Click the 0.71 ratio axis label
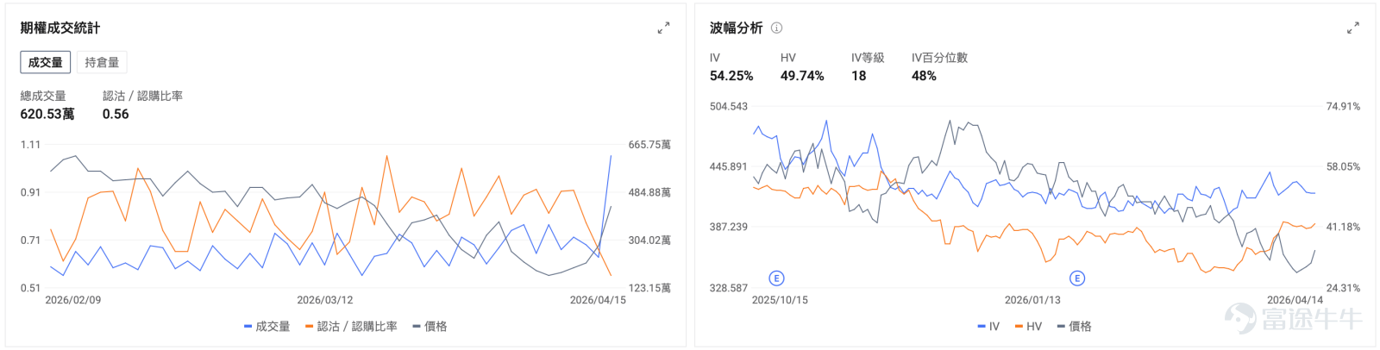The image size is (1380, 350). click(x=30, y=241)
